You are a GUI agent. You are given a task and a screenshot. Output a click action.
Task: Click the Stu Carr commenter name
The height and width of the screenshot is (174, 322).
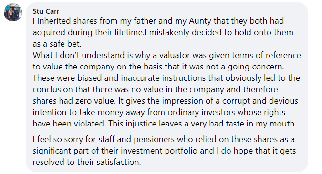point(46,11)
